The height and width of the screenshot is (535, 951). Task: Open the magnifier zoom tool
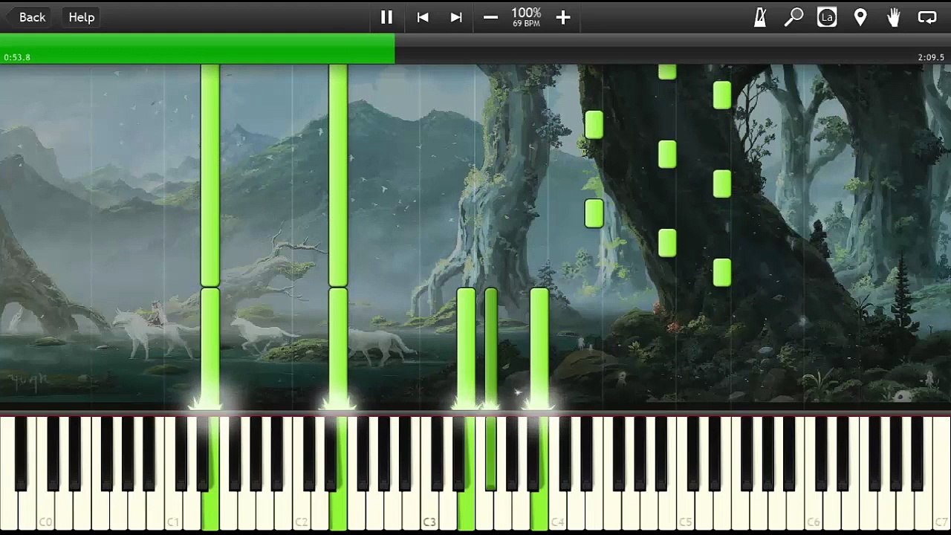tap(793, 17)
